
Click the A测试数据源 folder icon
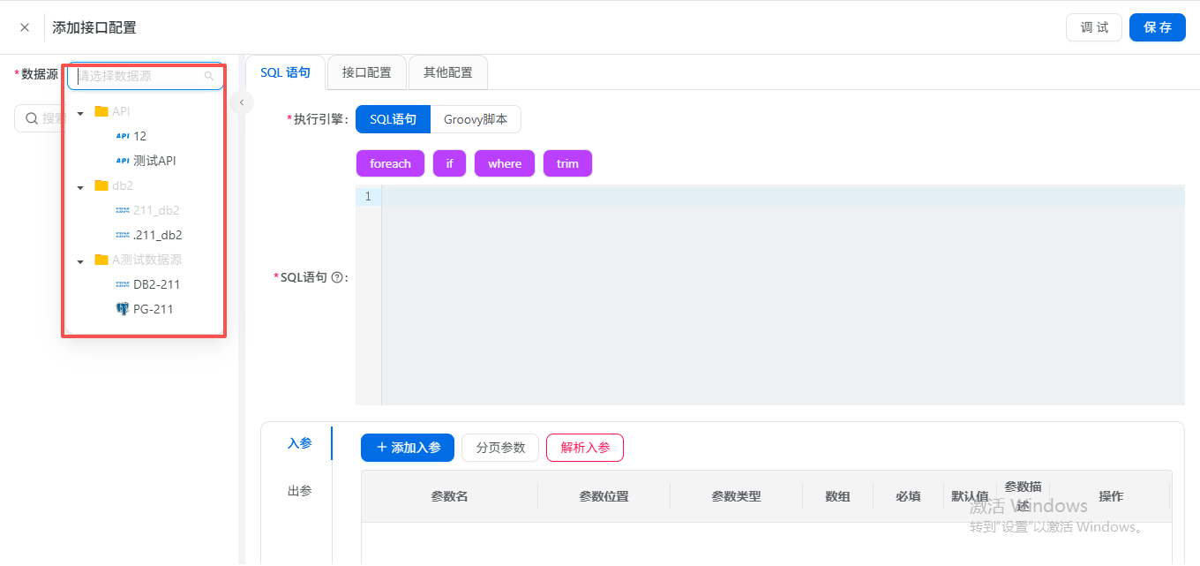101,260
